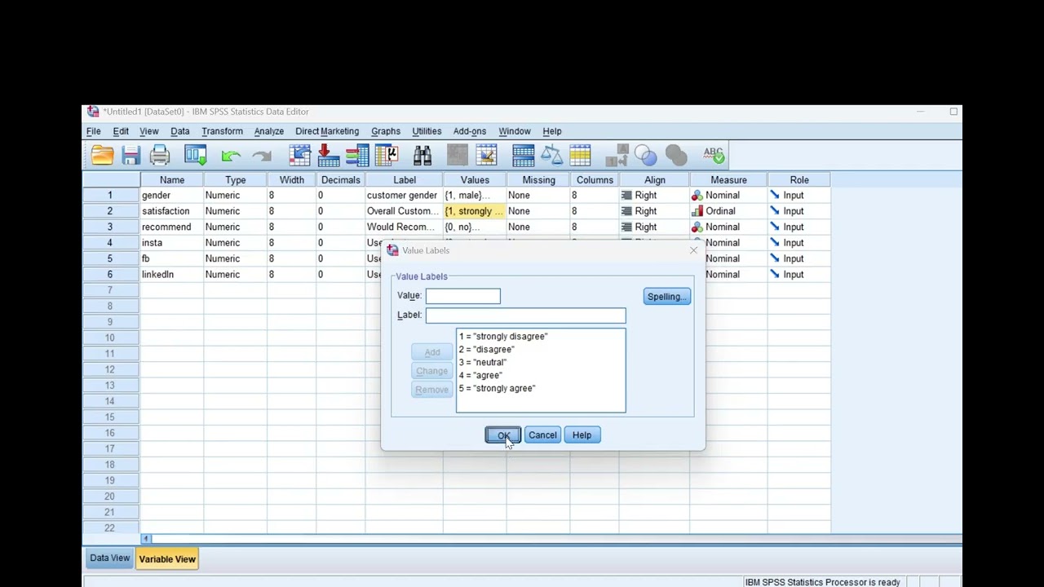
Task: Select the Remove button in Value Labels
Action: [432, 390]
